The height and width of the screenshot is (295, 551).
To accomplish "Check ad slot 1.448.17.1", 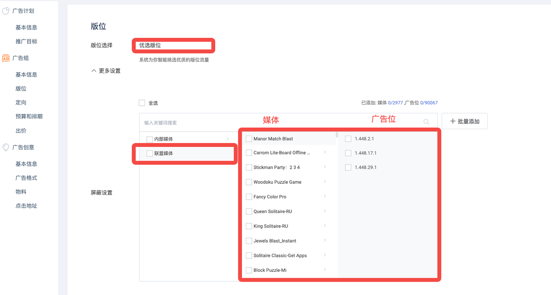I will point(348,153).
